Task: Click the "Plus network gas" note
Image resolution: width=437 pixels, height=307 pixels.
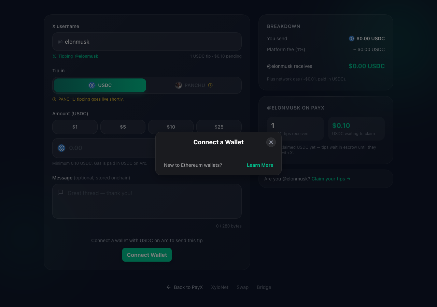Action: tap(307, 79)
